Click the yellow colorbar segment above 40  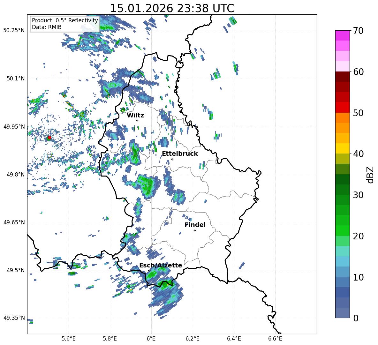[342, 148]
